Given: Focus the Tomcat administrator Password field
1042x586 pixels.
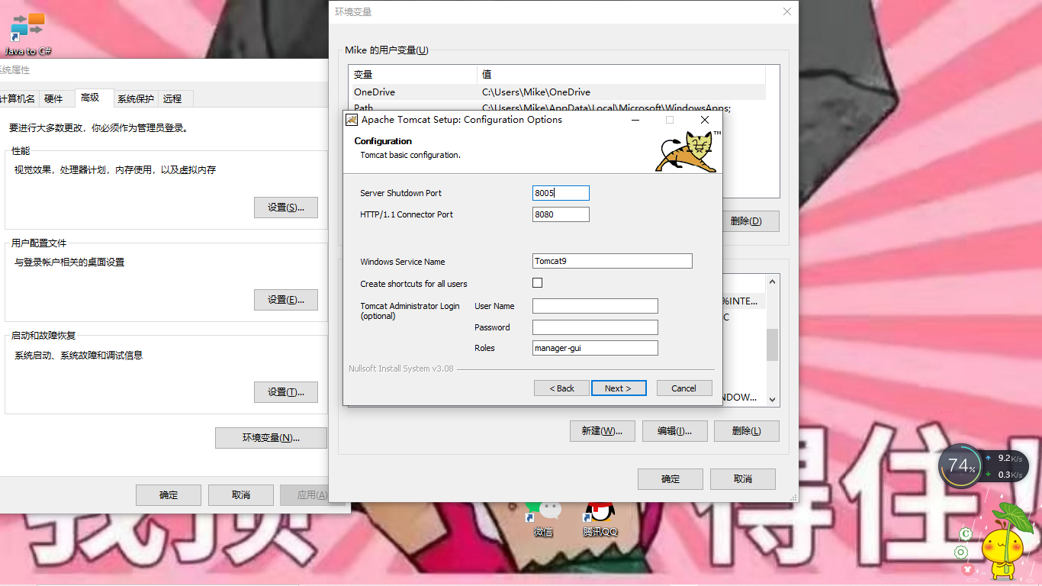Looking at the screenshot, I should tap(595, 327).
